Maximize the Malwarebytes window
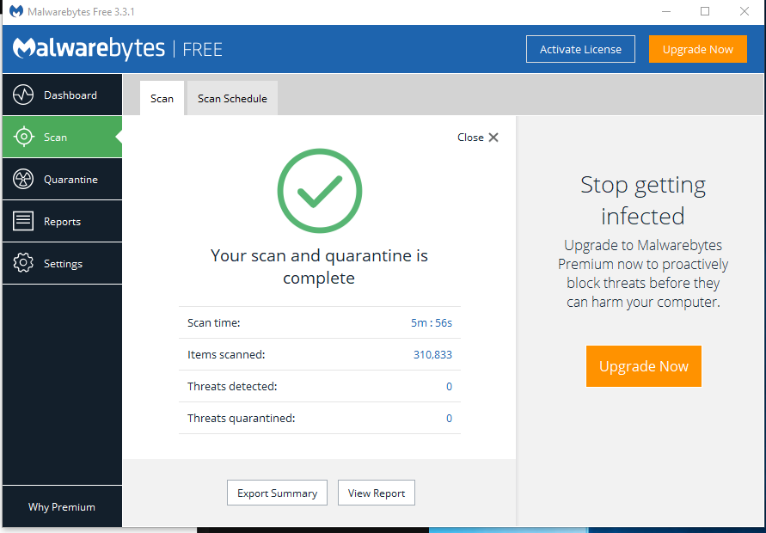 pos(705,11)
